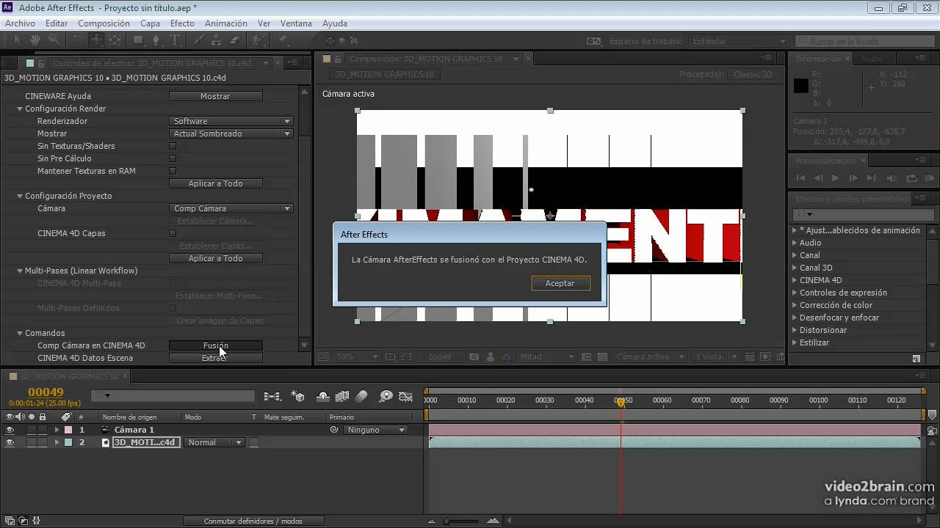Select the Pen tool

[x=156, y=40]
